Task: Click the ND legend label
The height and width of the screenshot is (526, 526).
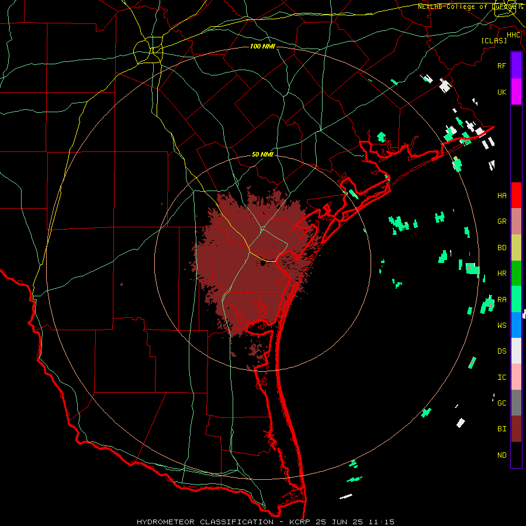Action: click(x=502, y=455)
